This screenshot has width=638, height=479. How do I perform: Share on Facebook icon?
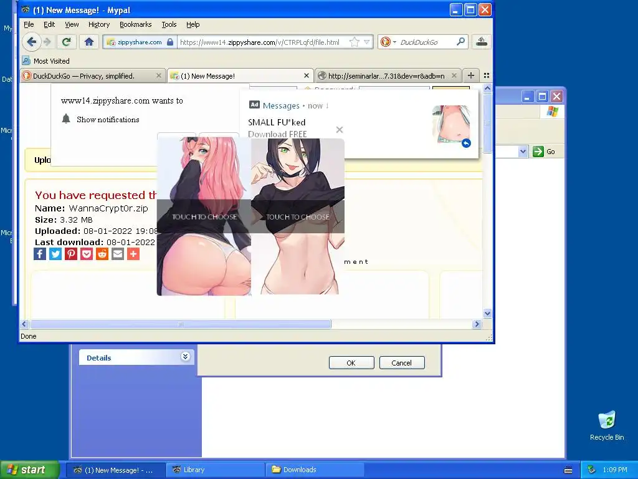pyautogui.click(x=40, y=254)
